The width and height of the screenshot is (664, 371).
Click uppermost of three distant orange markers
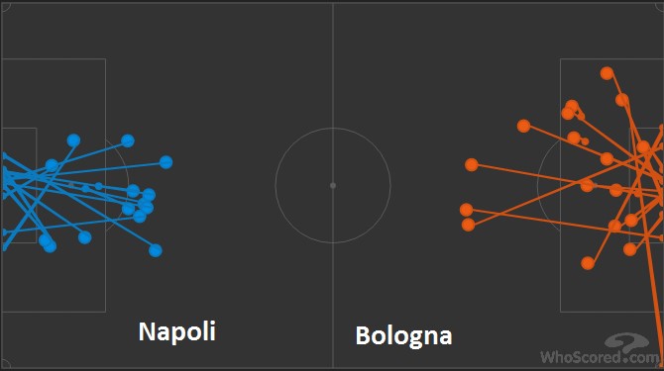(x=472, y=165)
